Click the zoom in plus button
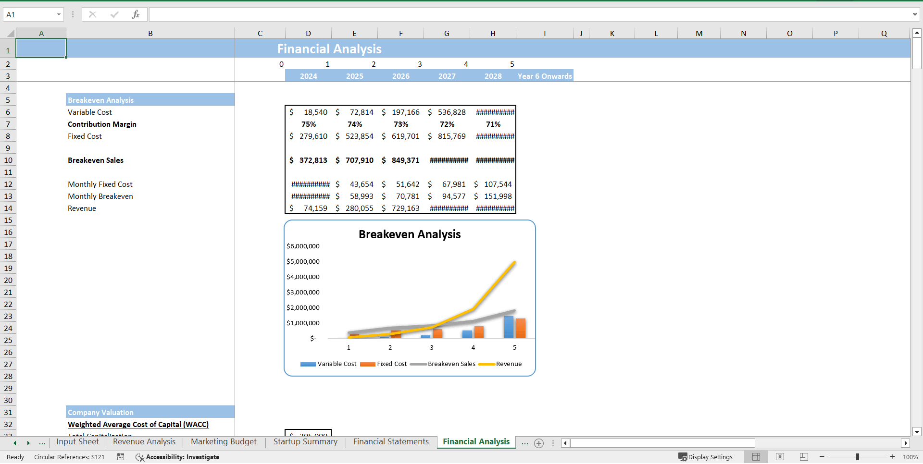Screen dimensions: 923x464 pos(892,457)
